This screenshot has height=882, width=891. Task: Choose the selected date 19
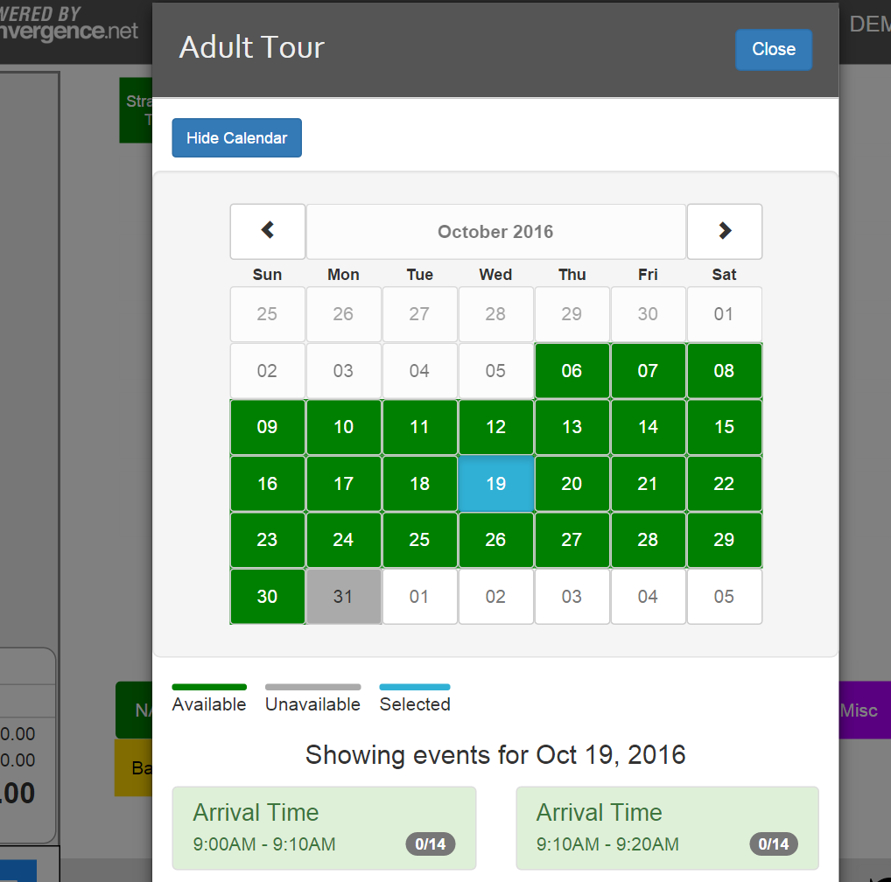point(495,484)
